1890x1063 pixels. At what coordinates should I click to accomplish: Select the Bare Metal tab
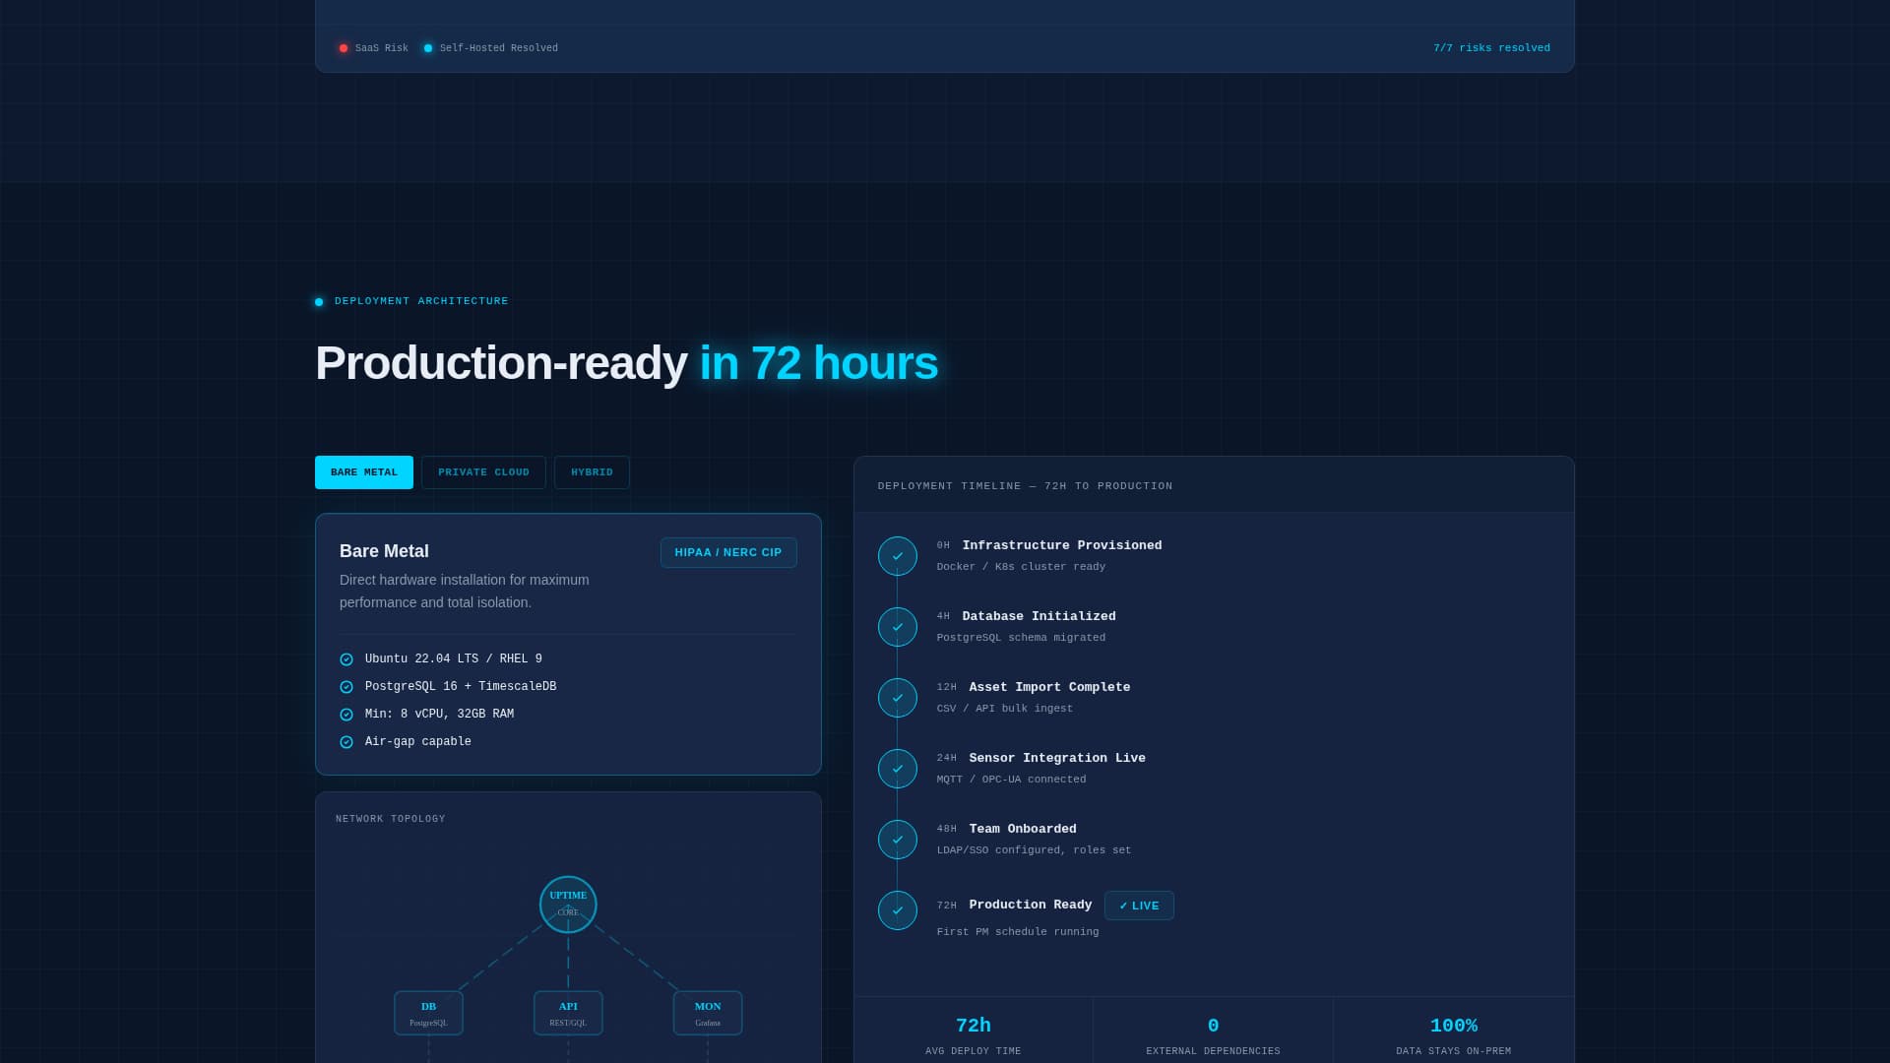(x=364, y=472)
